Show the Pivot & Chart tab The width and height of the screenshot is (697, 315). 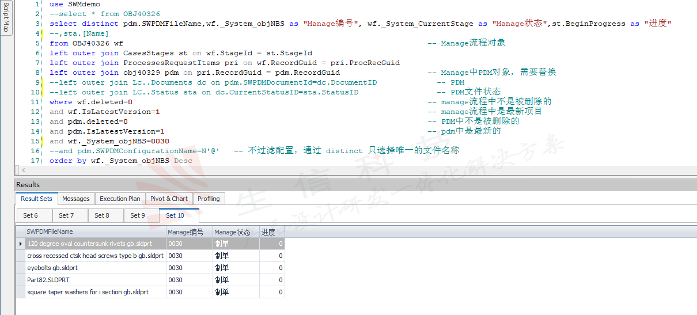pyautogui.click(x=169, y=199)
